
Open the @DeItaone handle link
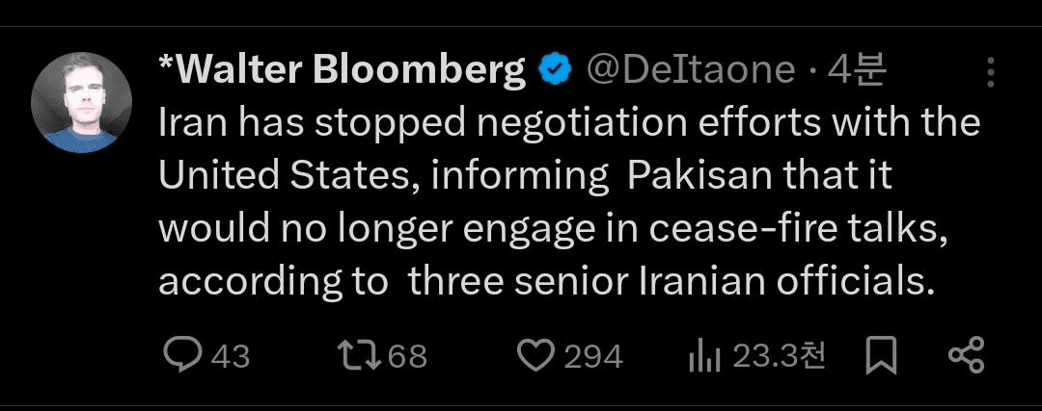[x=691, y=69]
